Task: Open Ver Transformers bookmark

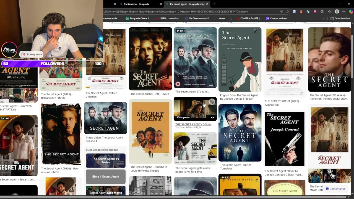Action: 197,19
